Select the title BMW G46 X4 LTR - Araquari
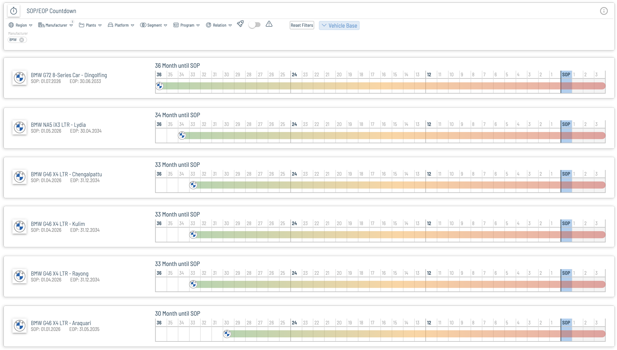 (x=61, y=323)
